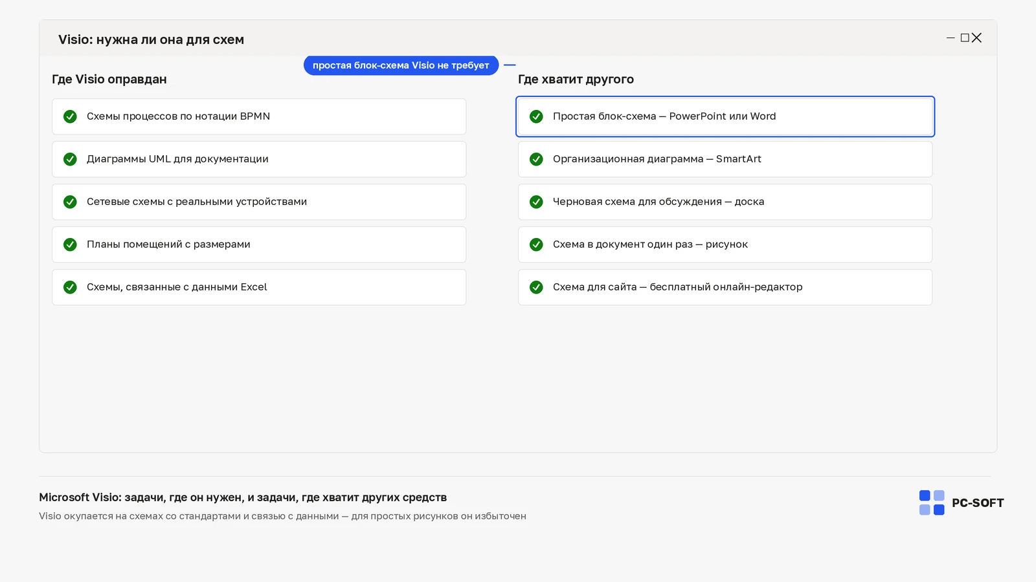The height and width of the screenshot is (582, 1036).
Task: Click the label "Схема для сайта — бесплатный онлайн-редактор"
Action: (x=678, y=287)
